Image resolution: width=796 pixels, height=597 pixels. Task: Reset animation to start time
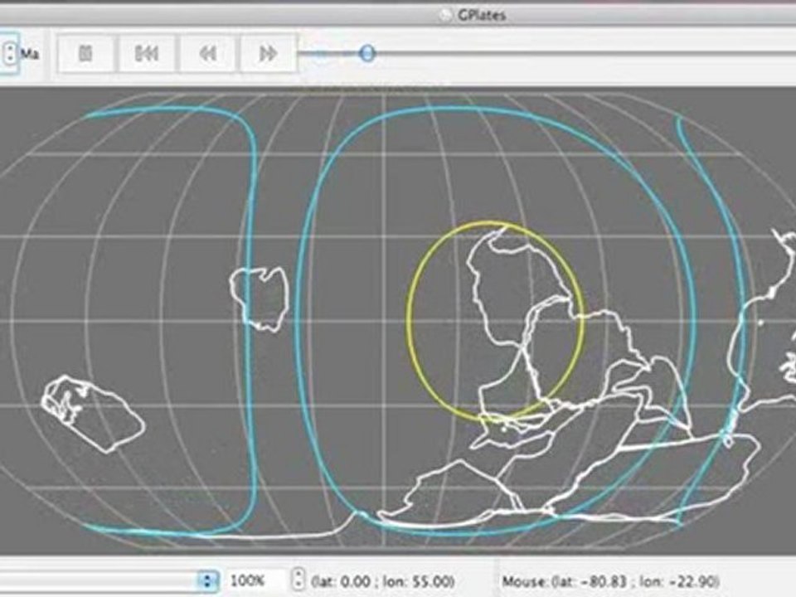tap(147, 53)
